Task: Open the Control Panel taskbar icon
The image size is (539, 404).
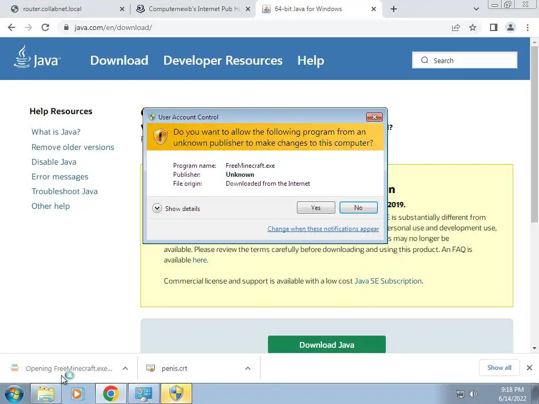Action: [x=143, y=393]
